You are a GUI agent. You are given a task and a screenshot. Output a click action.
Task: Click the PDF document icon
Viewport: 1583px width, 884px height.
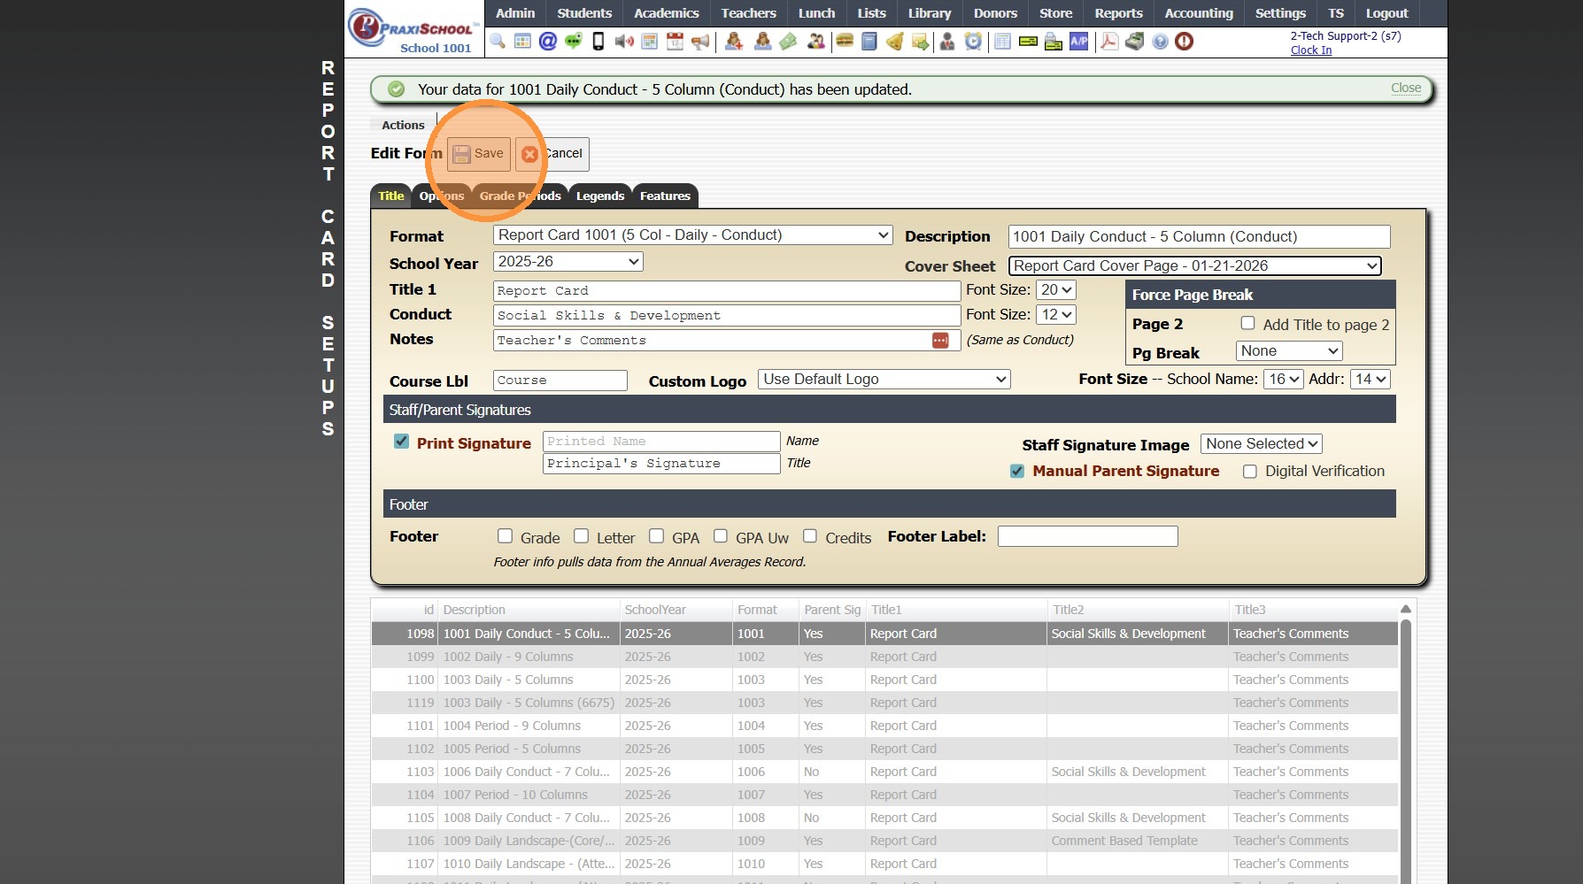[x=1108, y=42]
